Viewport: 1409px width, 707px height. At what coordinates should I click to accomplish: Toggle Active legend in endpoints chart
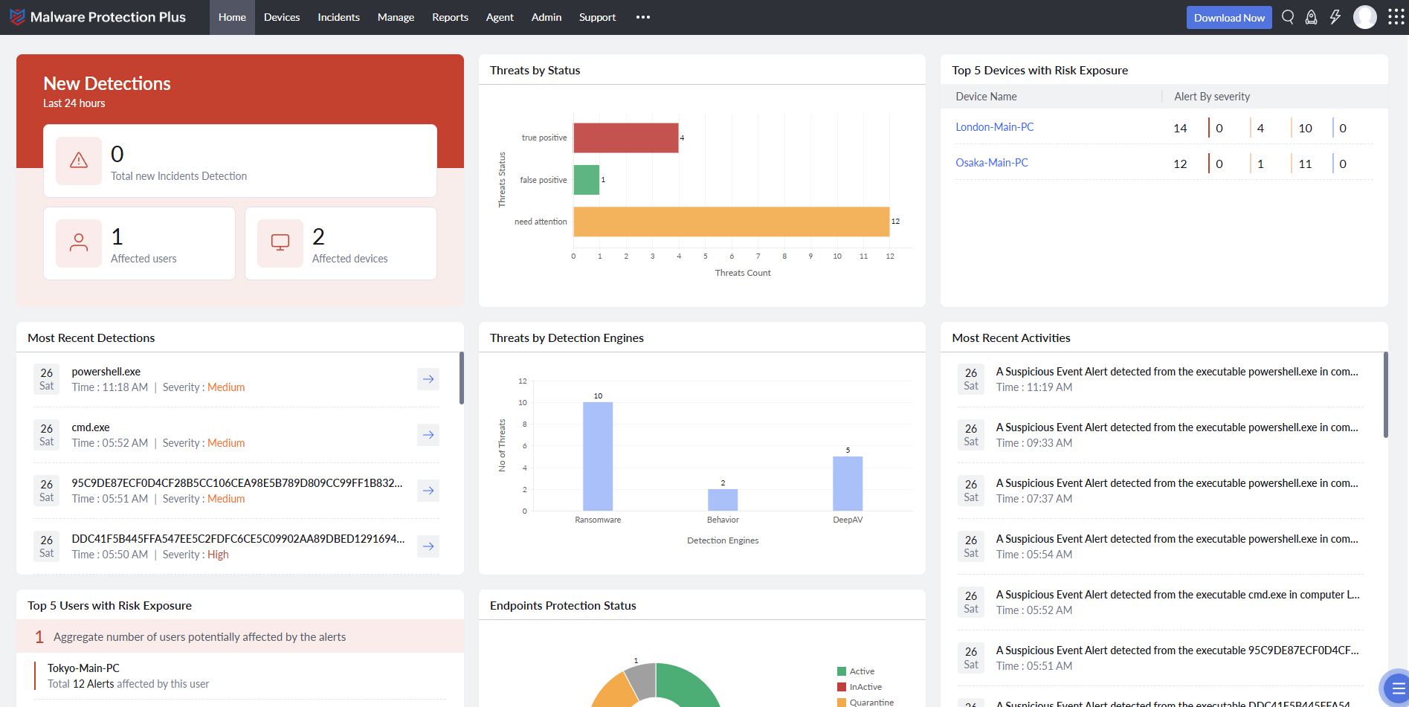(856, 671)
